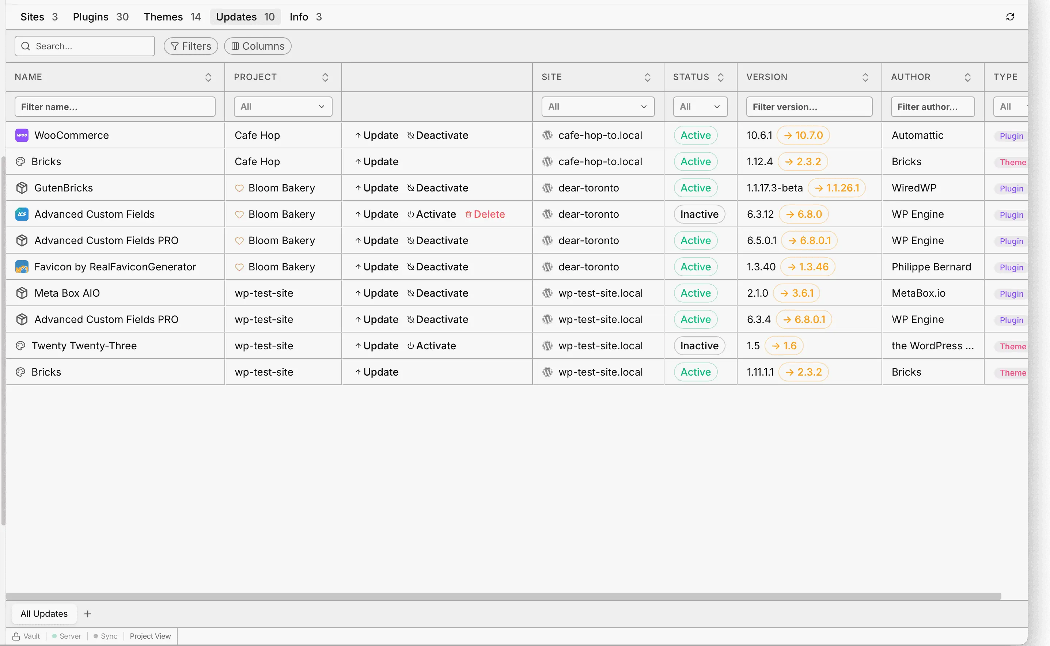Click the refresh icon at top right

[x=1010, y=17]
